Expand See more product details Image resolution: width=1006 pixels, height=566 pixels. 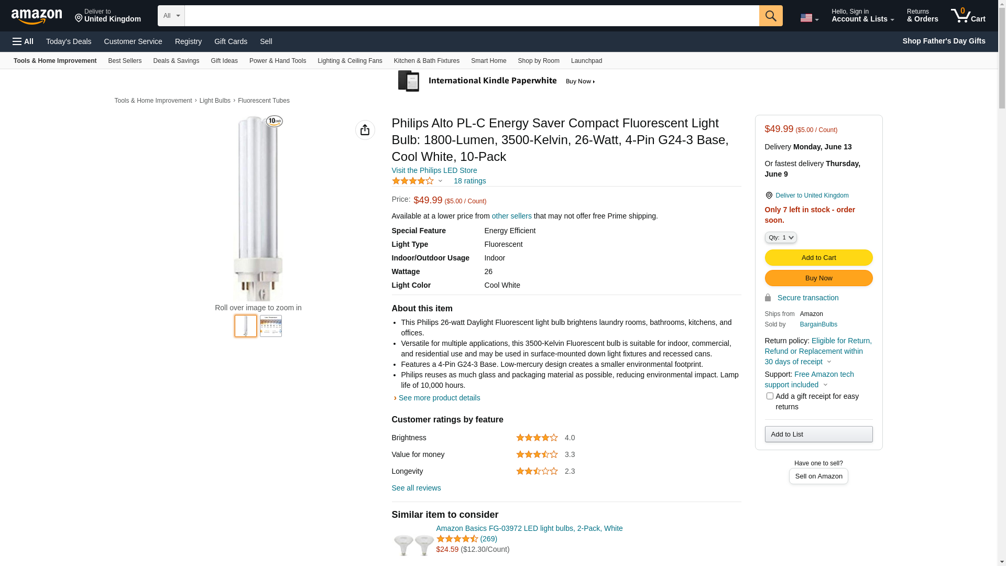(439, 398)
